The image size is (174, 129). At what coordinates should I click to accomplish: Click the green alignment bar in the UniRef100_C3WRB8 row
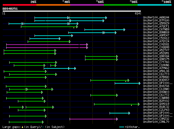point(25,98)
